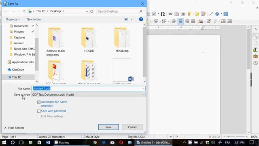Click the center align icon
Viewport: 259px width, 146px height.
click(x=180, y=21)
